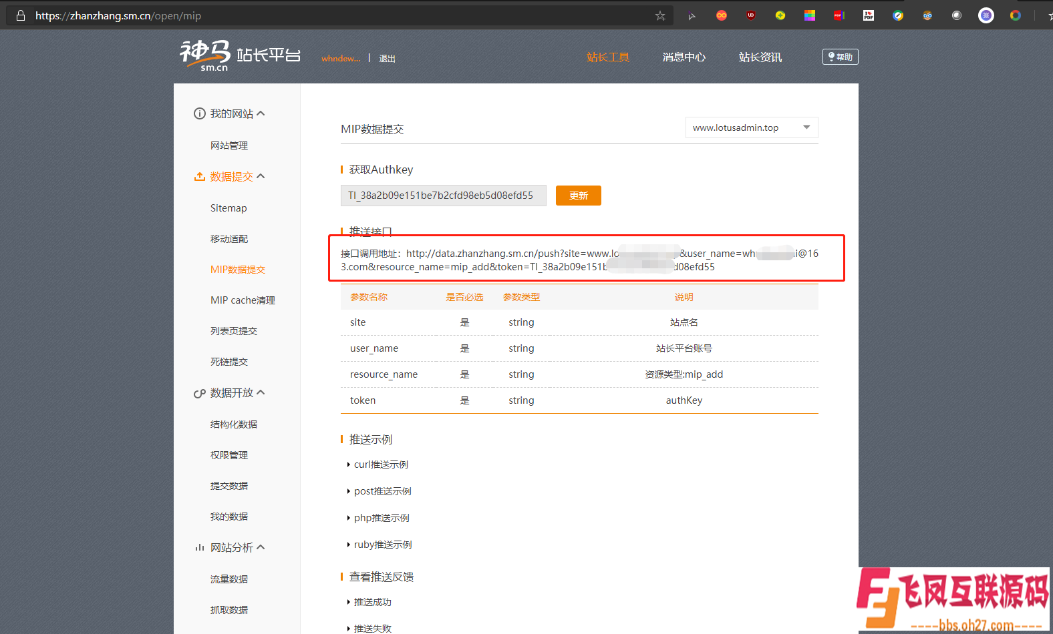Open the purple striped circle extension

click(986, 15)
